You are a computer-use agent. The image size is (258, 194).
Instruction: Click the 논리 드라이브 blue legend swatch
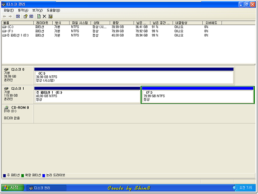(x=44, y=175)
